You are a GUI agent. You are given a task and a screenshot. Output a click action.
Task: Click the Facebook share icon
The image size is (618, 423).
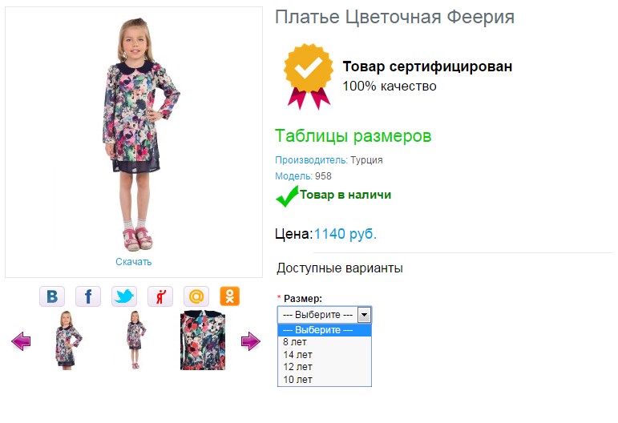tap(88, 296)
